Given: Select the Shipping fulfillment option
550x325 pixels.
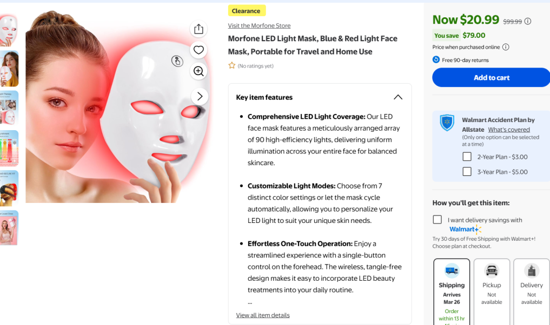Looking at the screenshot, I should pyautogui.click(x=452, y=292).
